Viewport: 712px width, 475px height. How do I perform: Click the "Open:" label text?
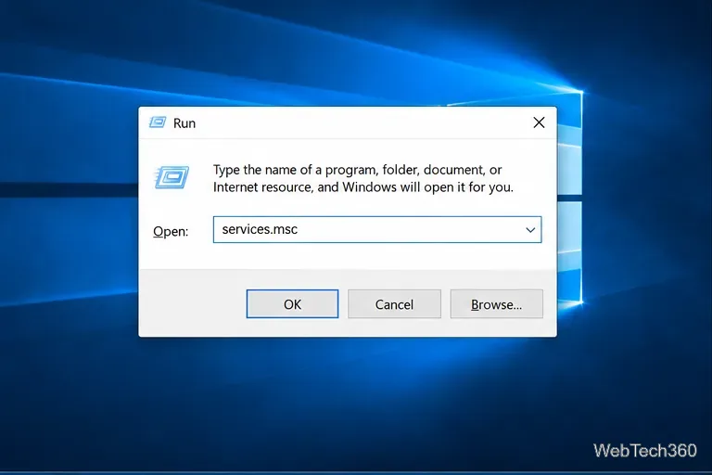tap(171, 231)
